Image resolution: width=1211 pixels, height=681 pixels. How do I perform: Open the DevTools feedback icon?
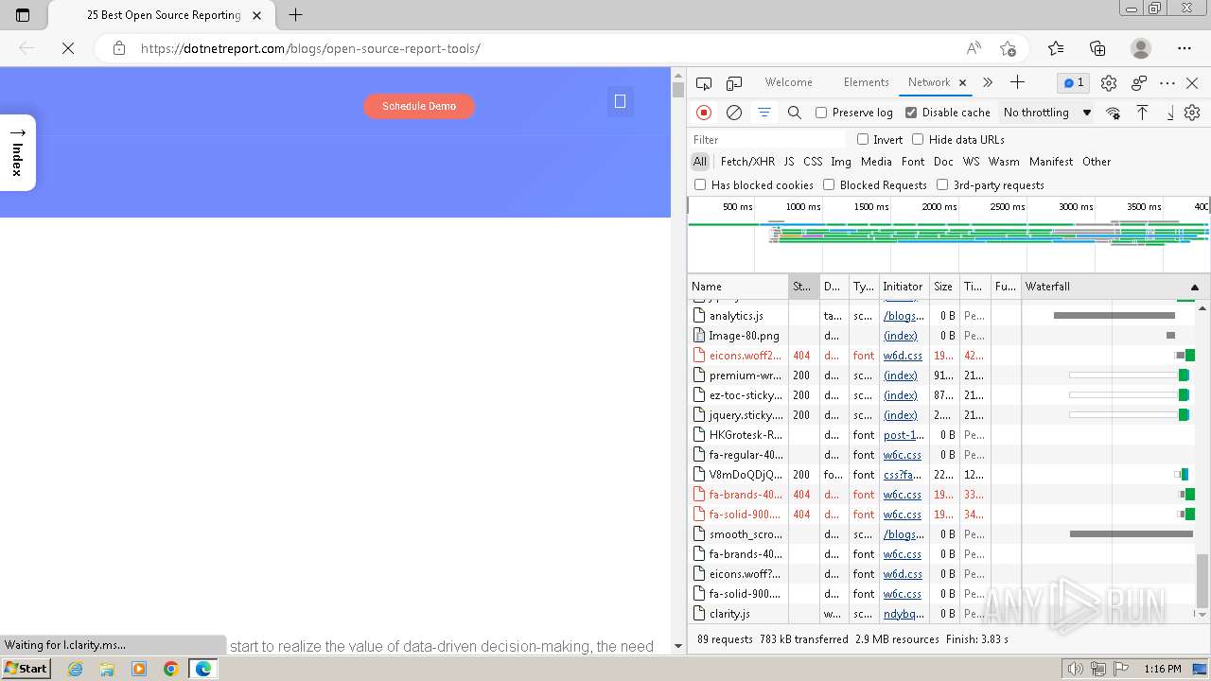[1139, 83]
